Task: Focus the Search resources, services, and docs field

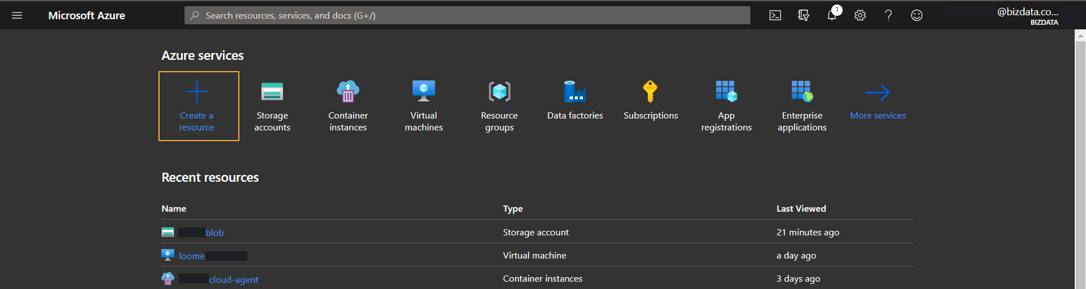Action: [467, 15]
